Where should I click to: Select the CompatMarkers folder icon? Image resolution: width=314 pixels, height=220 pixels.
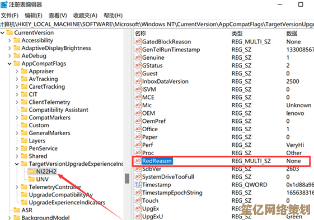tap(24, 117)
